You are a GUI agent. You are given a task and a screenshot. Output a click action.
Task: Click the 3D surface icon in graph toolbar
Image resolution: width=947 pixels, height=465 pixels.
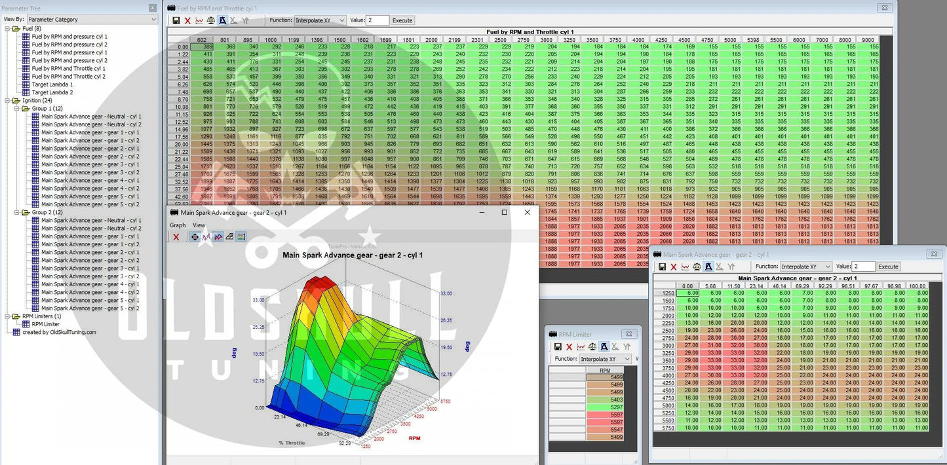coord(218,237)
